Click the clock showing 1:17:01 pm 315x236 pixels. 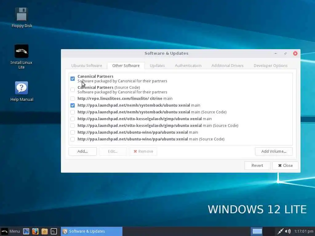pyautogui.click(x=304, y=231)
